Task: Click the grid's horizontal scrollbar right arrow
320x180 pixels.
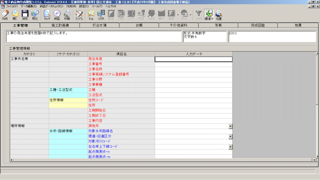Action: [314, 160]
